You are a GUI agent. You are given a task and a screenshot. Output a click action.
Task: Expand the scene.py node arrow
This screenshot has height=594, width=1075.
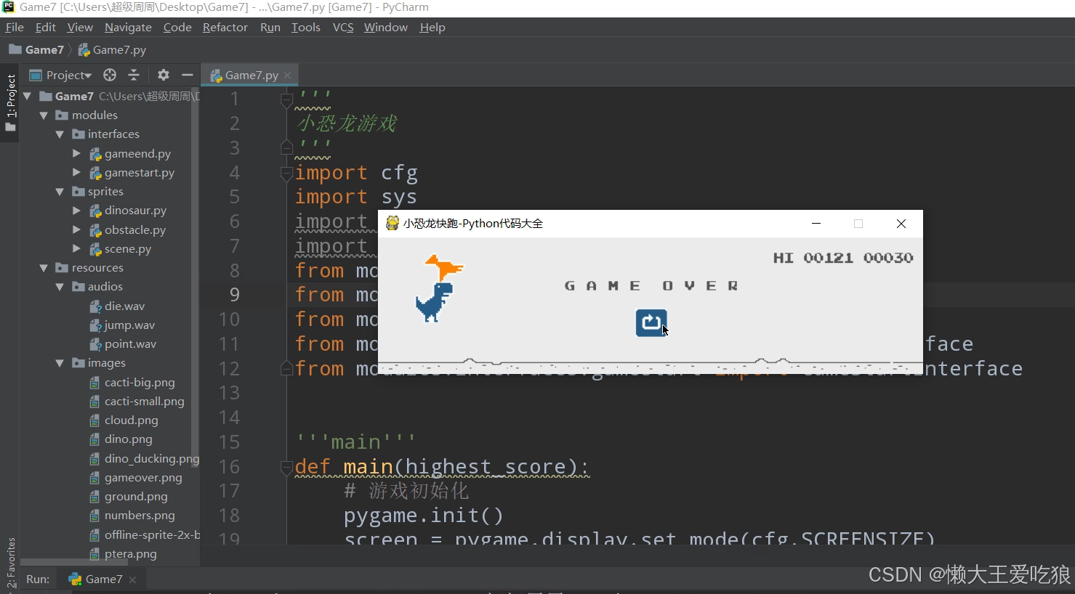click(76, 248)
